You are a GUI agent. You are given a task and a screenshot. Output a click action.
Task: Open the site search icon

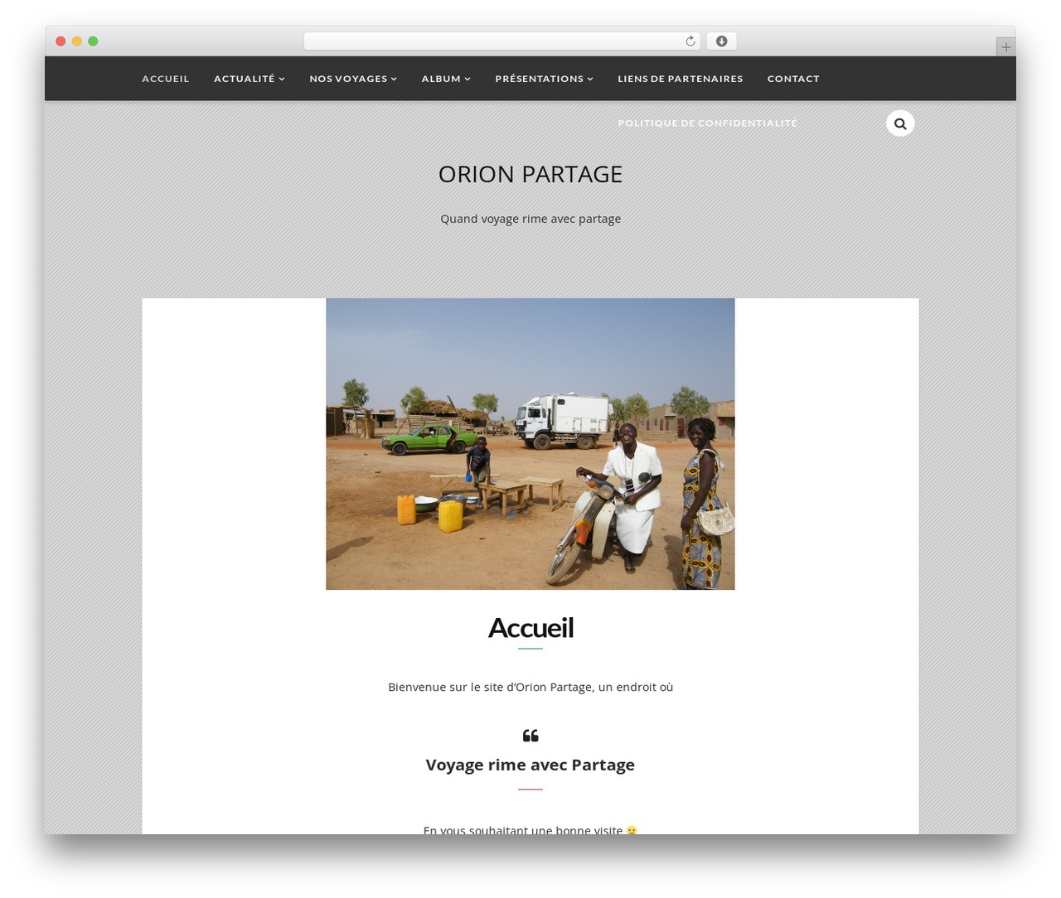pyautogui.click(x=900, y=123)
